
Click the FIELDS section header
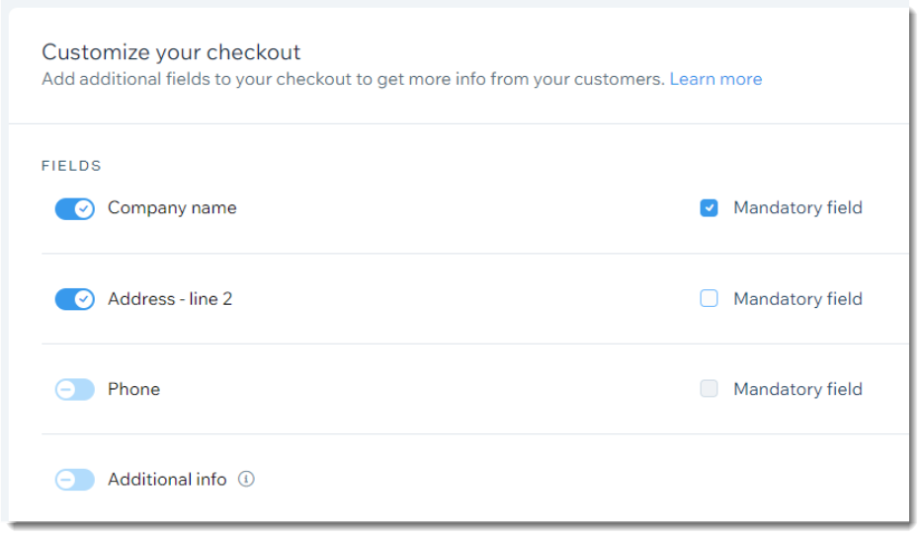click(x=71, y=166)
